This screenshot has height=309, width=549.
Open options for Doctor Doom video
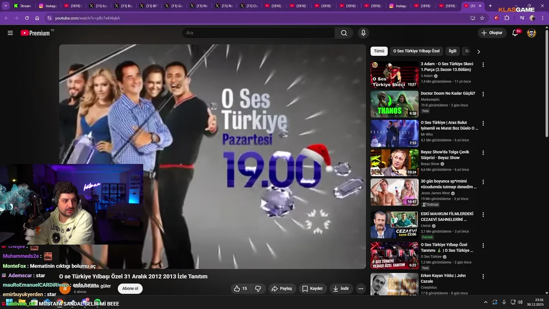coord(483,94)
